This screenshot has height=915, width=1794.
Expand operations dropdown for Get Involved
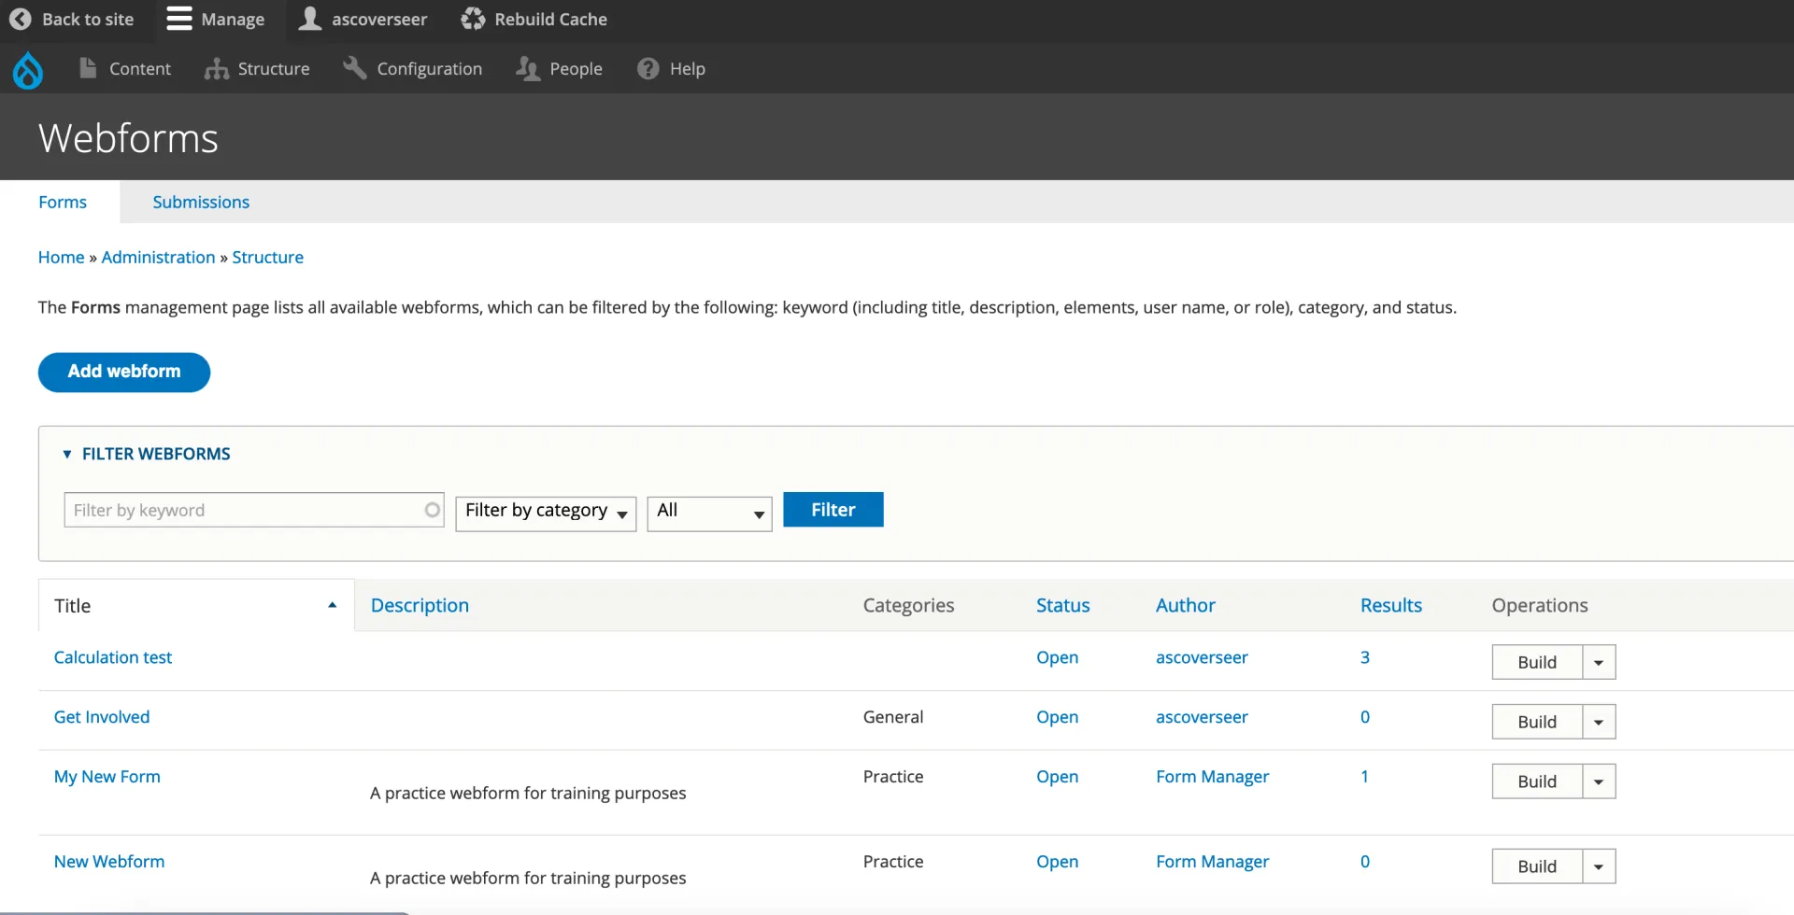(1599, 722)
